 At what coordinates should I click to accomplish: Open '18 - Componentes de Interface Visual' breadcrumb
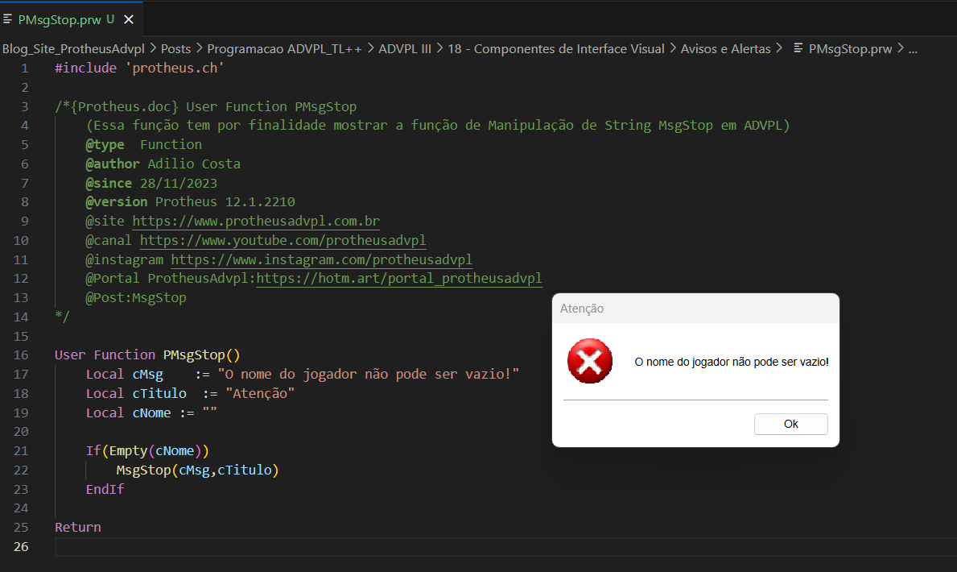click(556, 49)
